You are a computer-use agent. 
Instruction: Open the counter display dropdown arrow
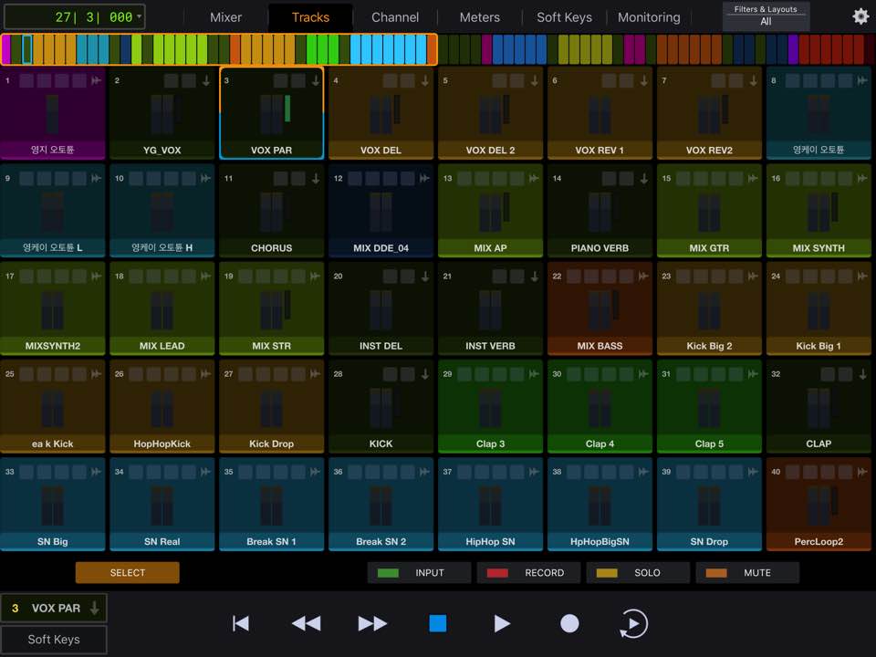pyautogui.click(x=139, y=16)
